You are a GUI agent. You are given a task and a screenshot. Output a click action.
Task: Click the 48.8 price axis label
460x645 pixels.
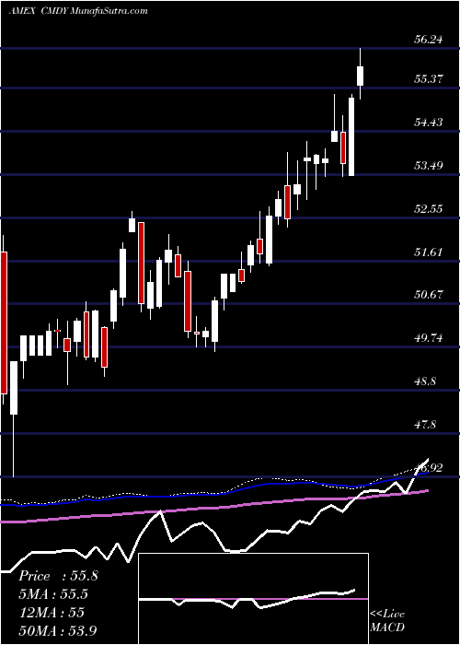click(x=425, y=381)
